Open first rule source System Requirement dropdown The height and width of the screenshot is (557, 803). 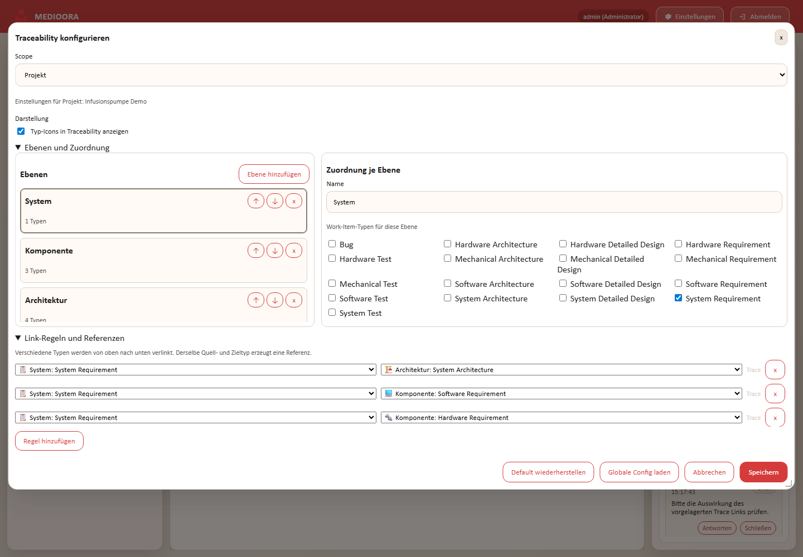pyautogui.click(x=196, y=370)
